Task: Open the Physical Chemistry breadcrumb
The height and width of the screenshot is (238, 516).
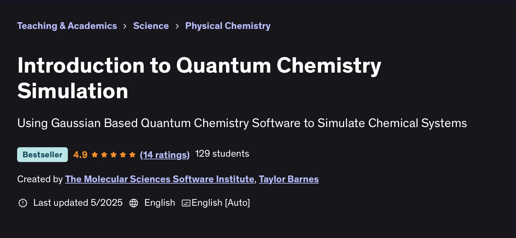Action: pyautogui.click(x=228, y=26)
